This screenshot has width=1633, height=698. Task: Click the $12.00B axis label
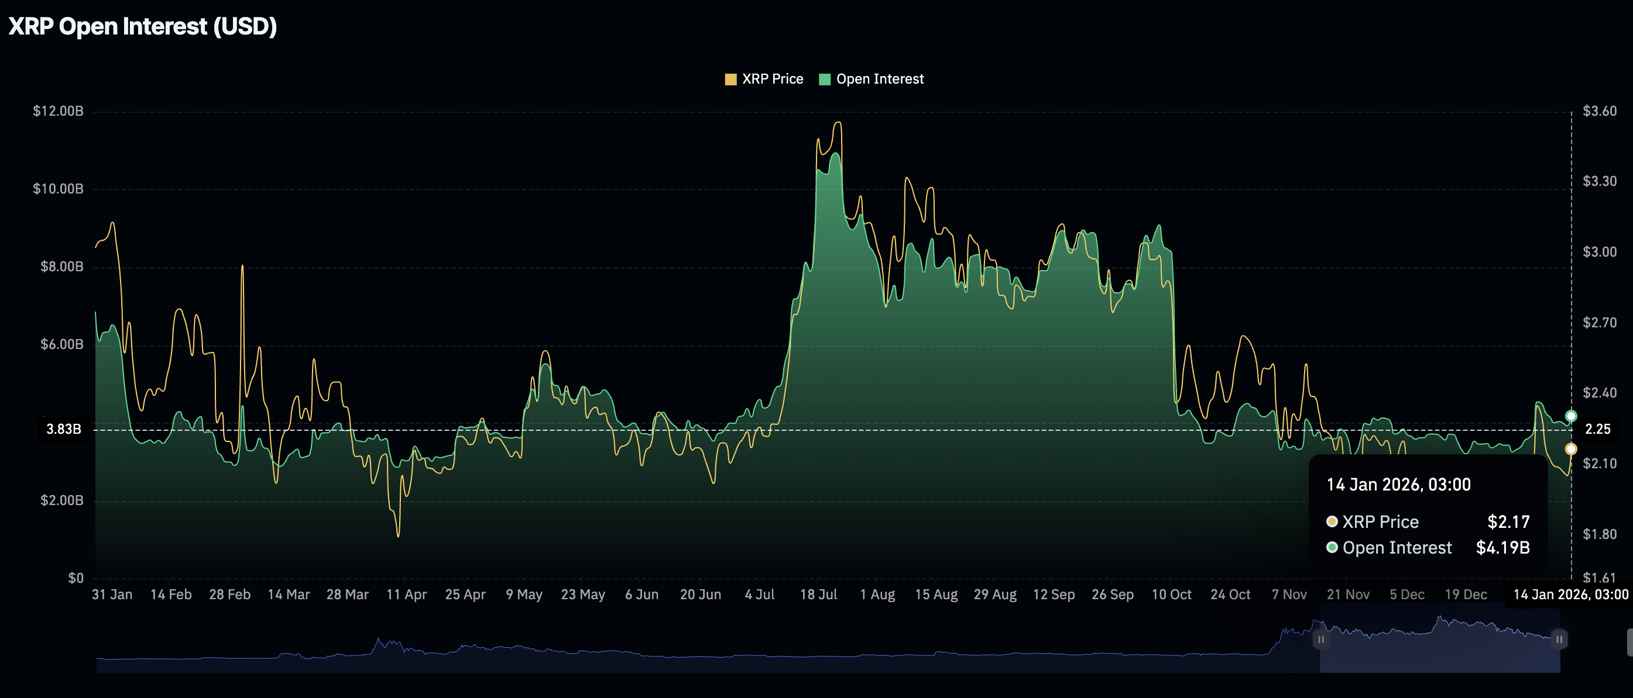60,111
